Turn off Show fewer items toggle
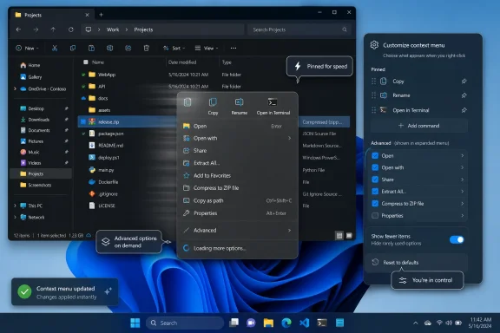The height and width of the screenshot is (333, 500). coord(457,239)
